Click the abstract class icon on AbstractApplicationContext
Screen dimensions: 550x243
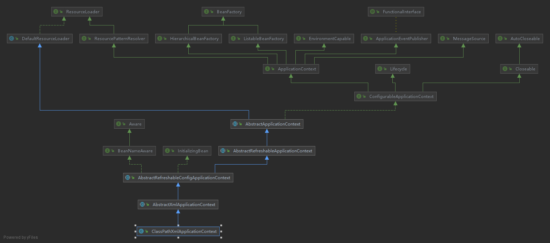point(235,124)
